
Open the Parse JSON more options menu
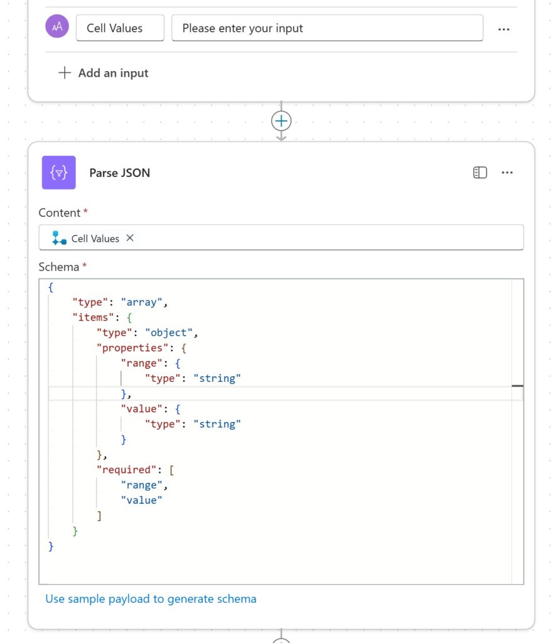(x=507, y=173)
